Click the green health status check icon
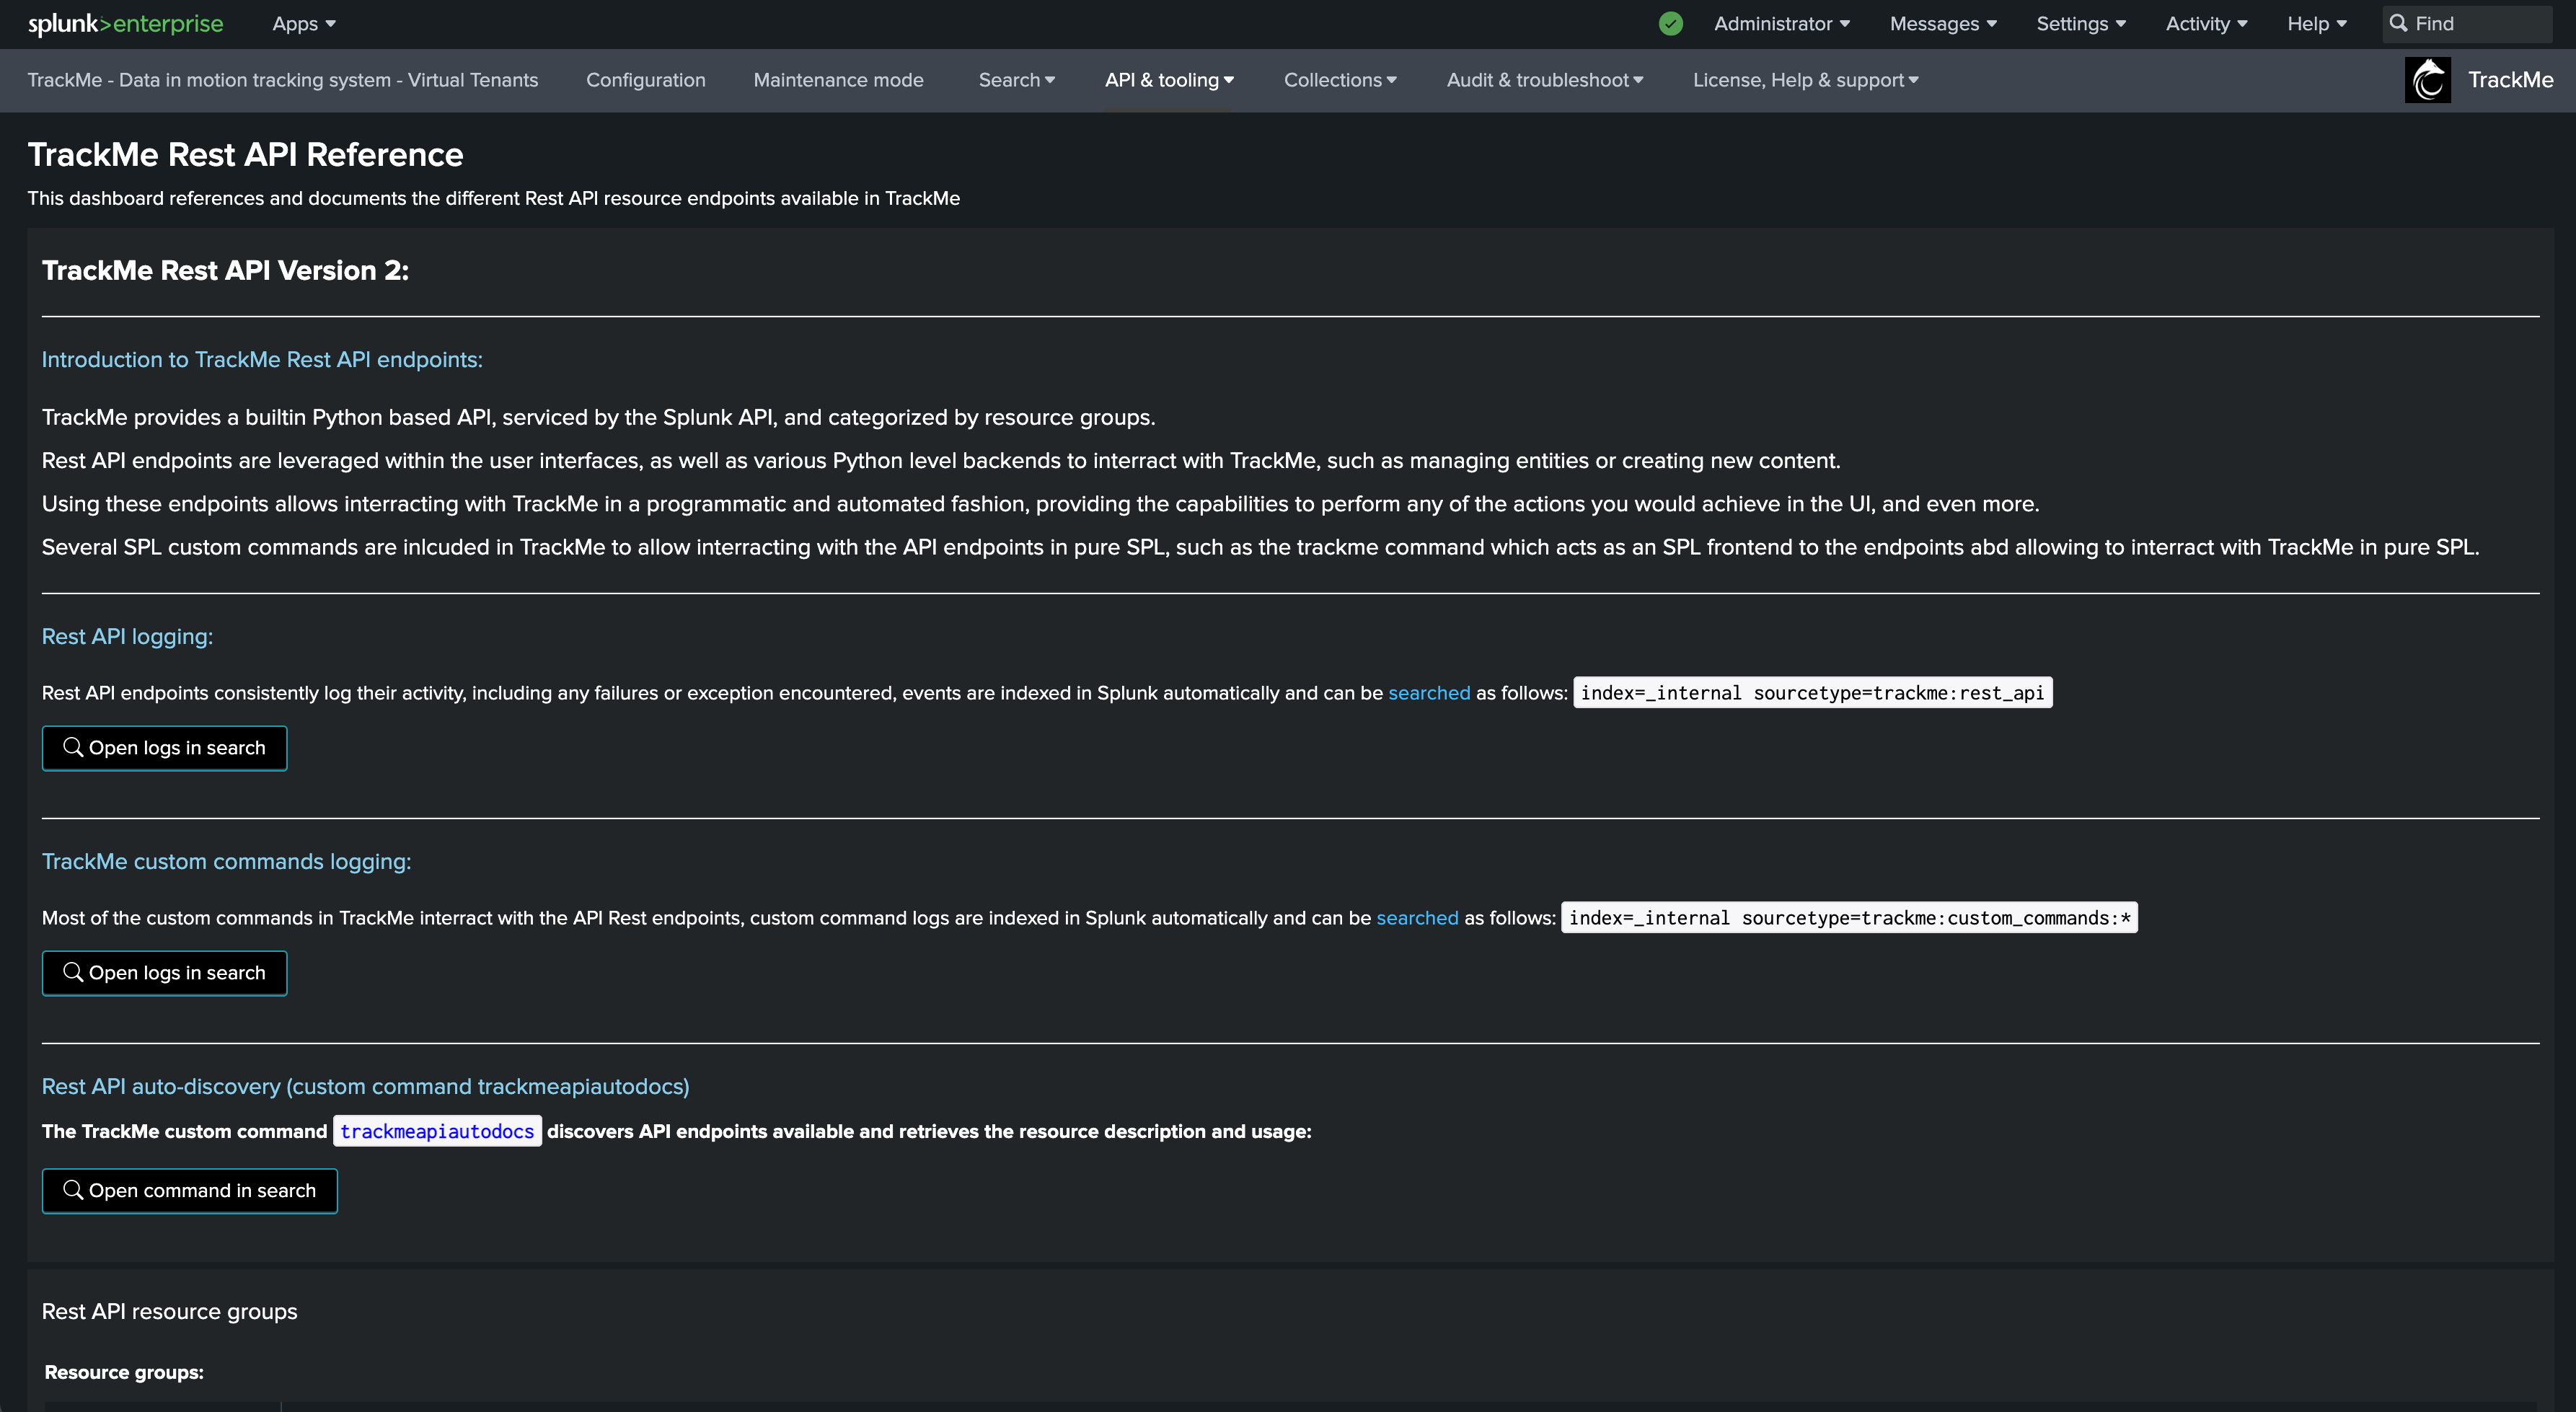Viewport: 2576px width, 1412px height. pyautogui.click(x=1670, y=23)
